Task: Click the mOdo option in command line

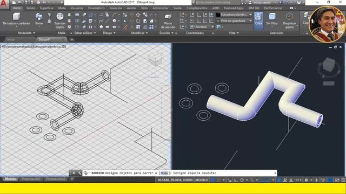Action: tap(164, 173)
